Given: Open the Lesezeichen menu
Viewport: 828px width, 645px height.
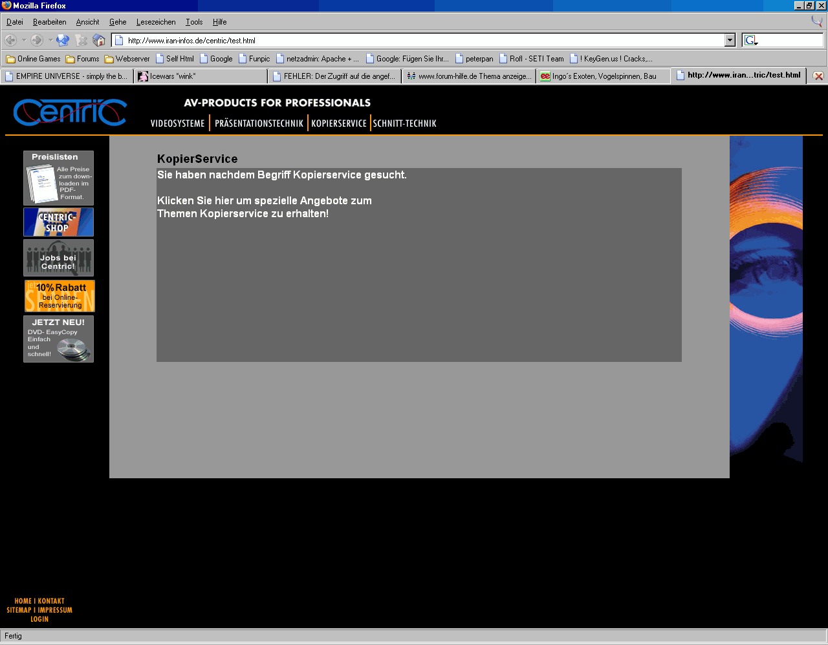Looking at the screenshot, I should [156, 22].
